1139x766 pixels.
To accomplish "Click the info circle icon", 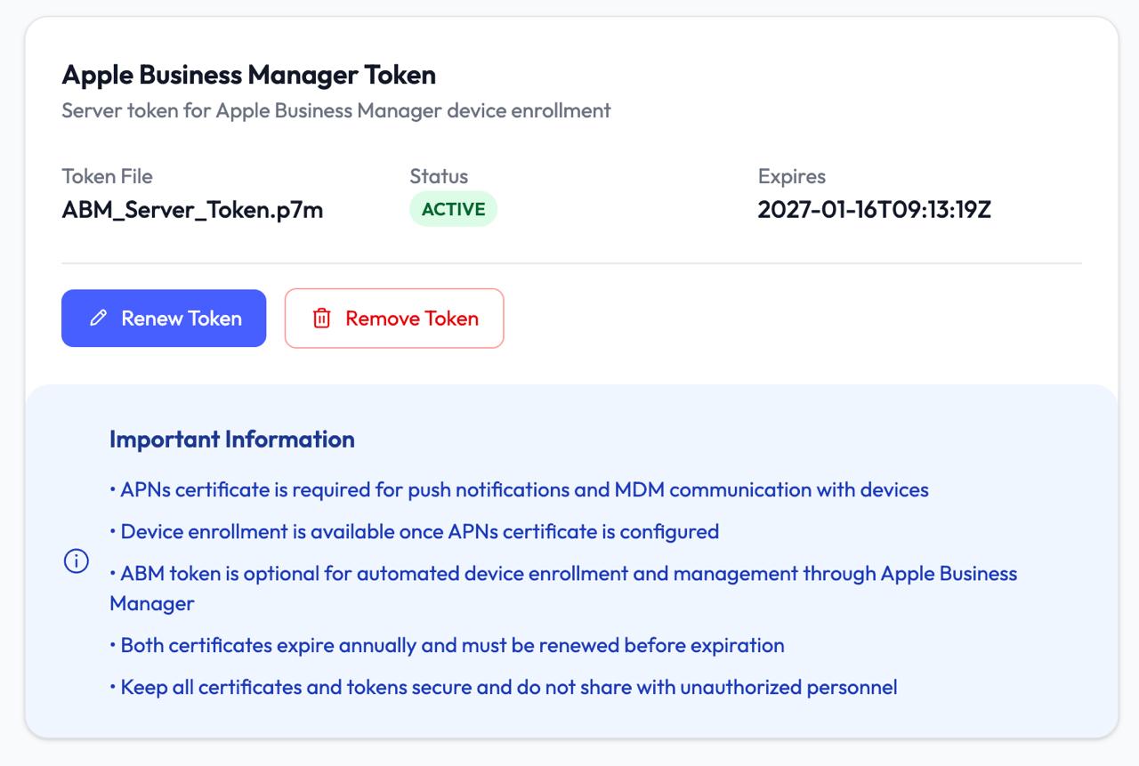I will coord(77,561).
